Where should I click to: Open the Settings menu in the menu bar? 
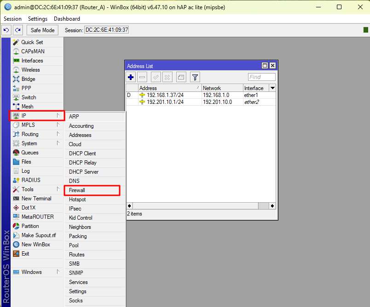(x=37, y=19)
